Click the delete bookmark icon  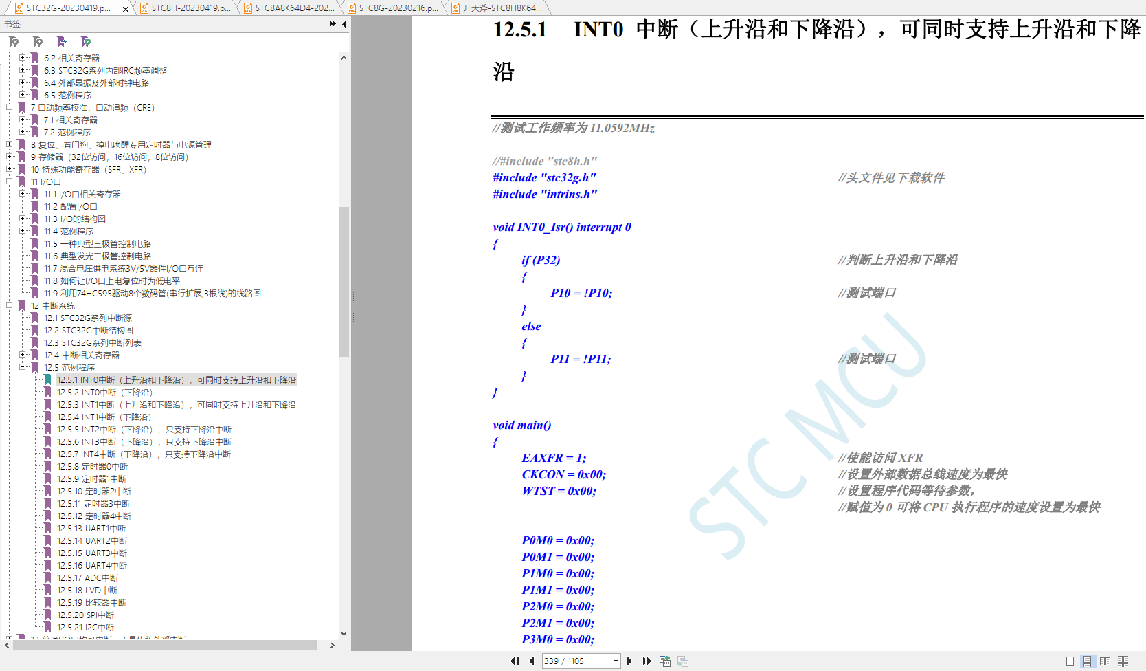point(14,42)
